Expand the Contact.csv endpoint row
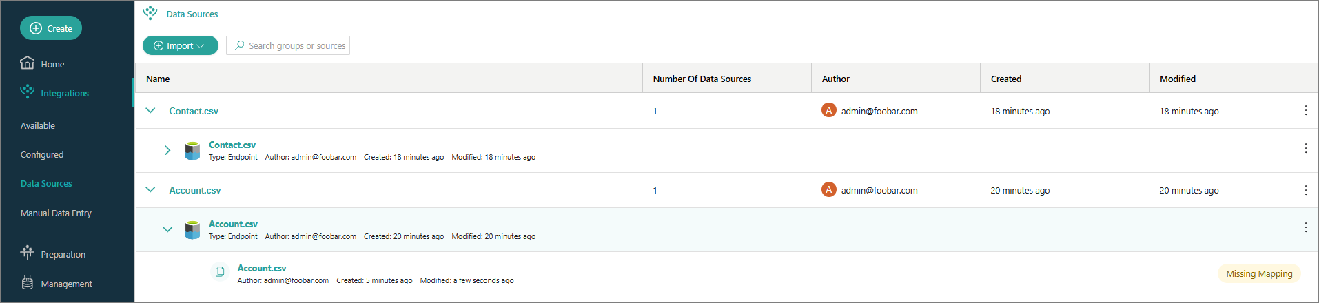Image resolution: width=1319 pixels, height=303 pixels. coord(167,150)
